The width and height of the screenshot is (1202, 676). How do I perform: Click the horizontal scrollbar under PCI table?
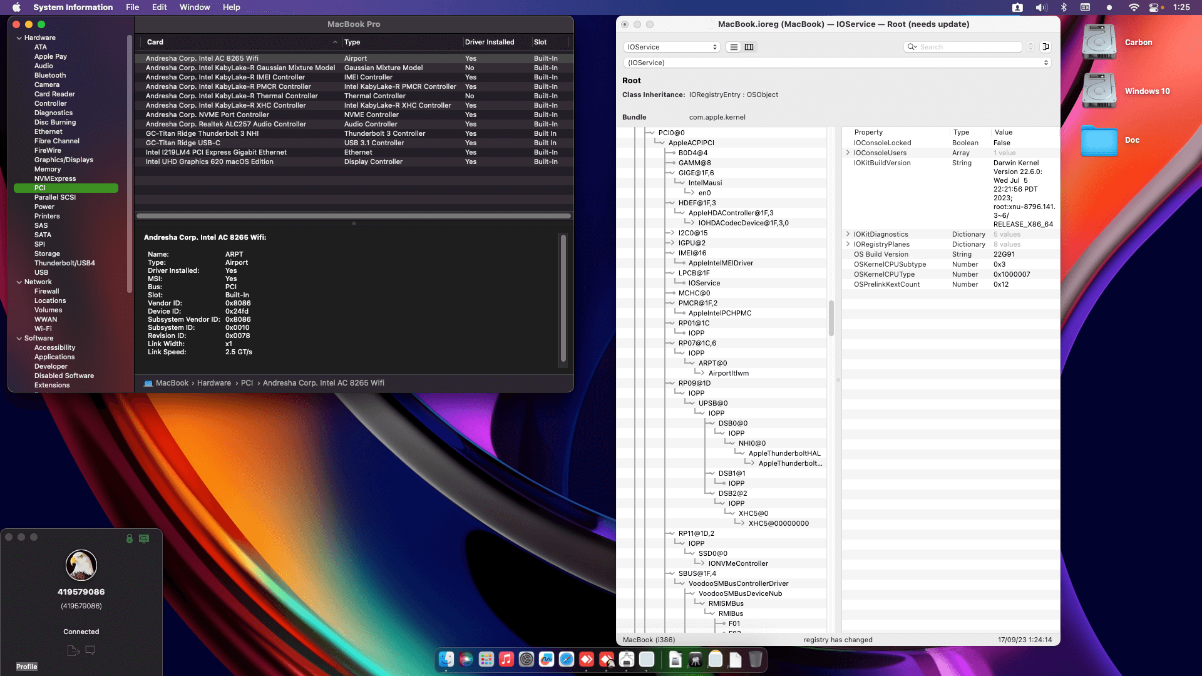pyautogui.click(x=354, y=216)
